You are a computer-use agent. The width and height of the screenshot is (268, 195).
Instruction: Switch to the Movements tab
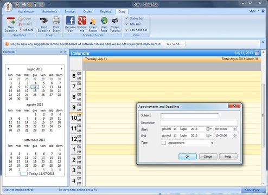point(49,11)
